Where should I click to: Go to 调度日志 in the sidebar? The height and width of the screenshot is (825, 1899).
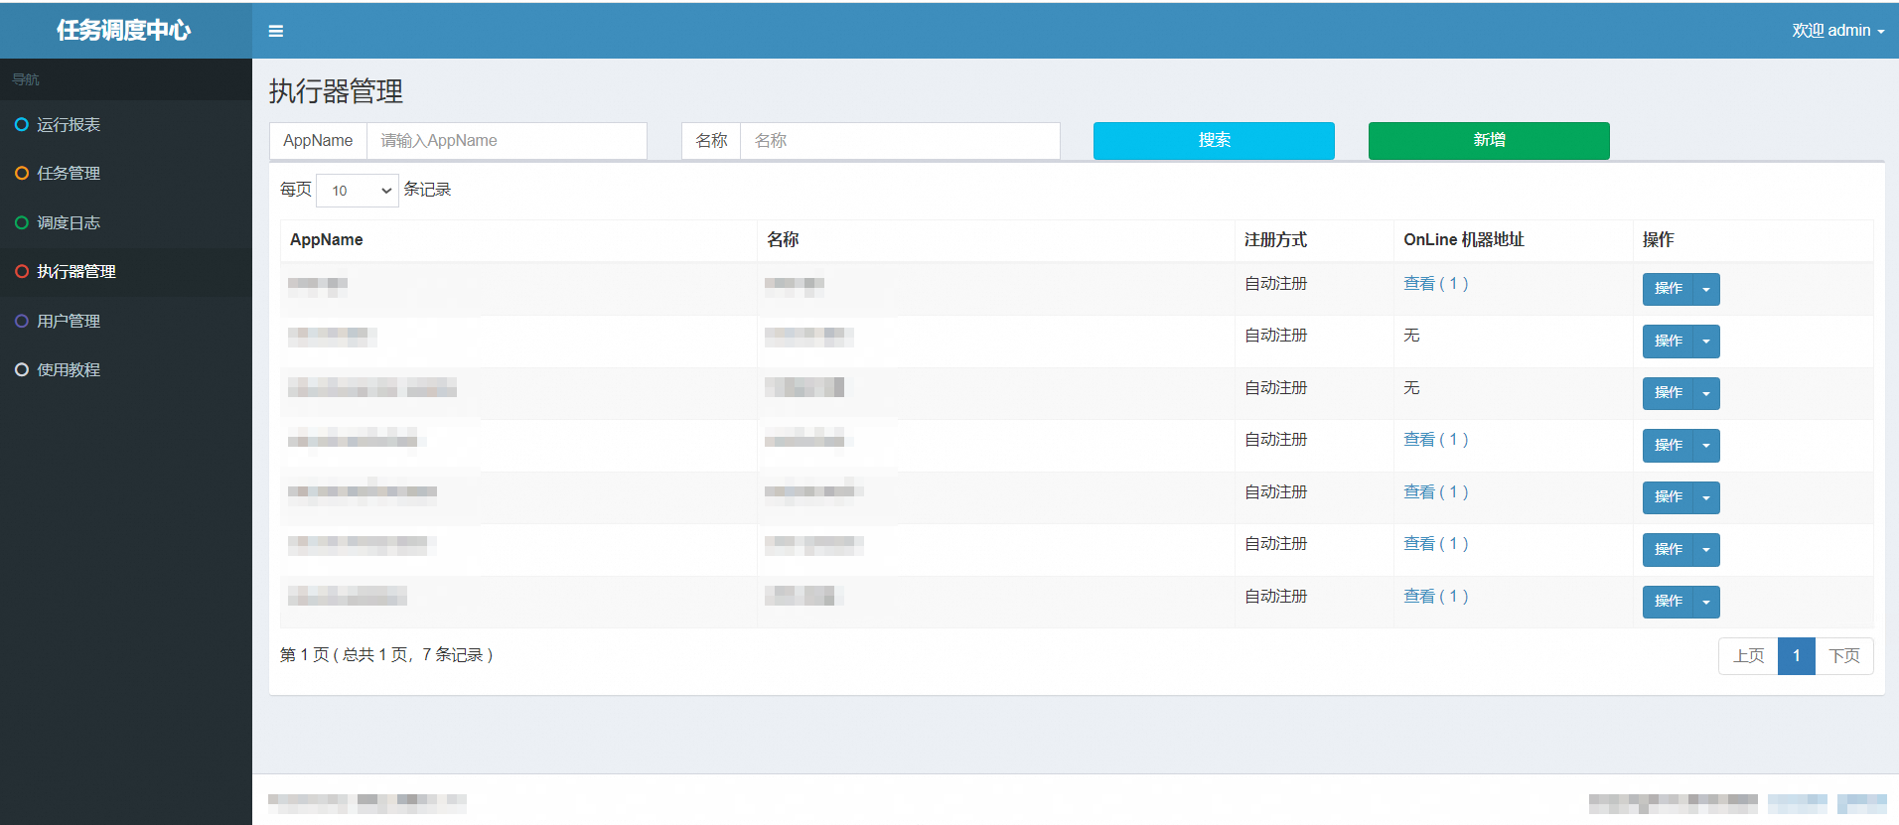69,222
